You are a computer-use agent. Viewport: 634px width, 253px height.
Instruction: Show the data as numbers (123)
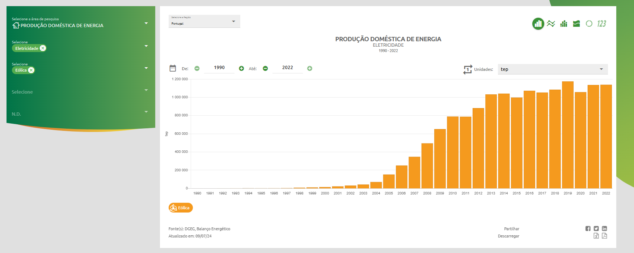tap(601, 24)
